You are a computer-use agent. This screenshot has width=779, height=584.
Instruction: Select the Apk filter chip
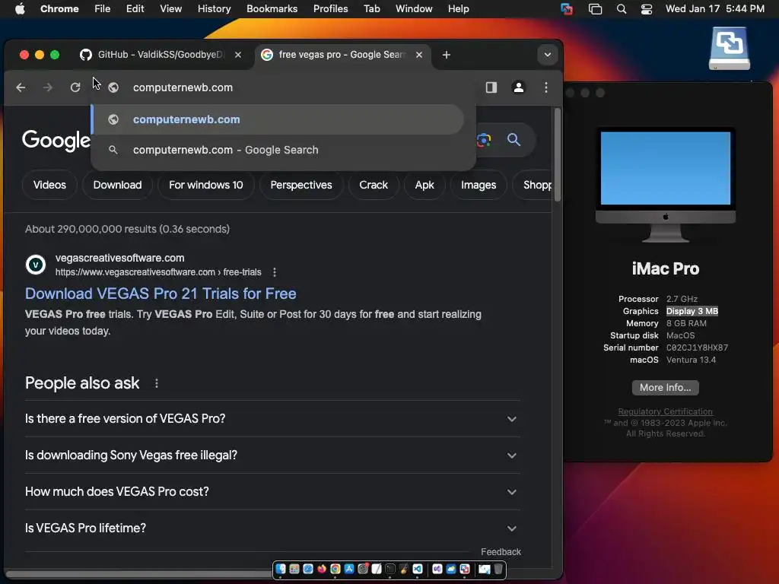click(424, 185)
